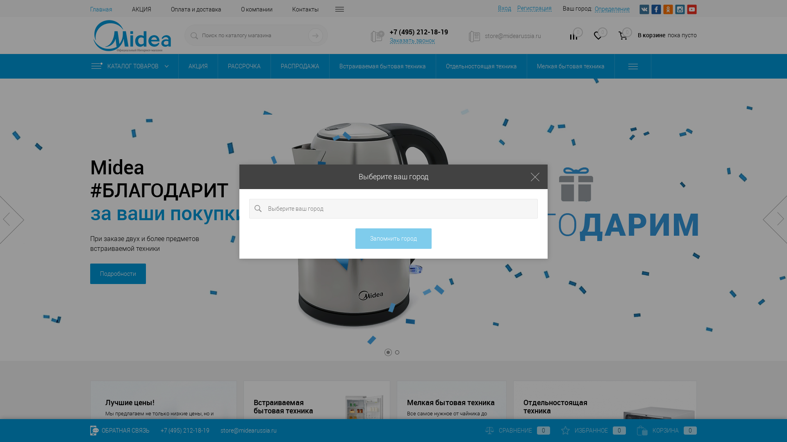This screenshot has height=442, width=787.
Task: Click the bottom bar phone number
Action: click(185, 431)
